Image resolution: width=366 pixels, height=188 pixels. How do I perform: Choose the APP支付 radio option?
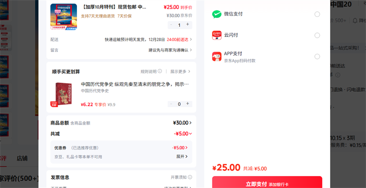tap(317, 57)
